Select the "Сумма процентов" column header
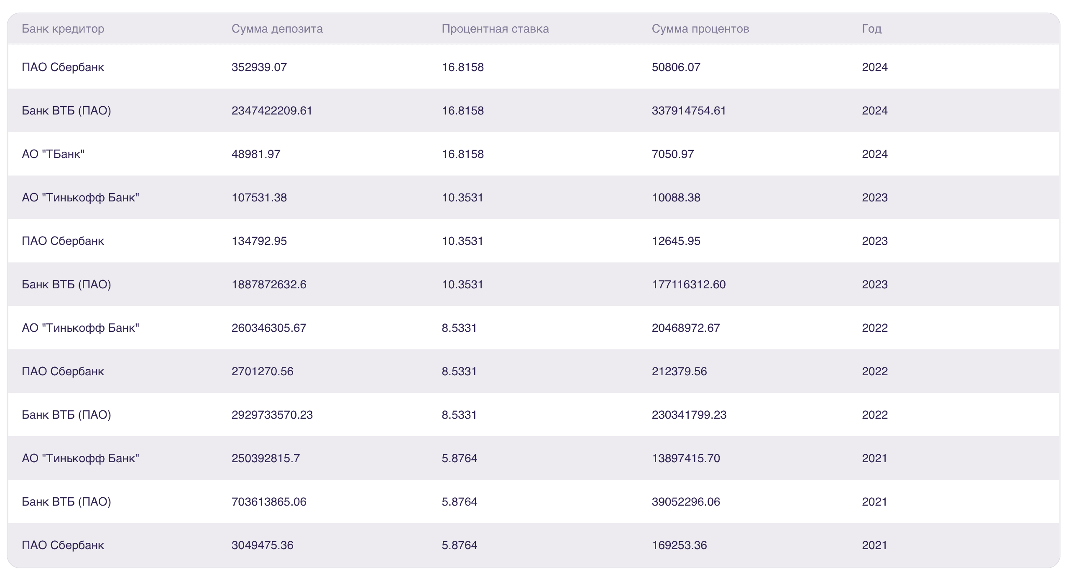 [x=700, y=29]
